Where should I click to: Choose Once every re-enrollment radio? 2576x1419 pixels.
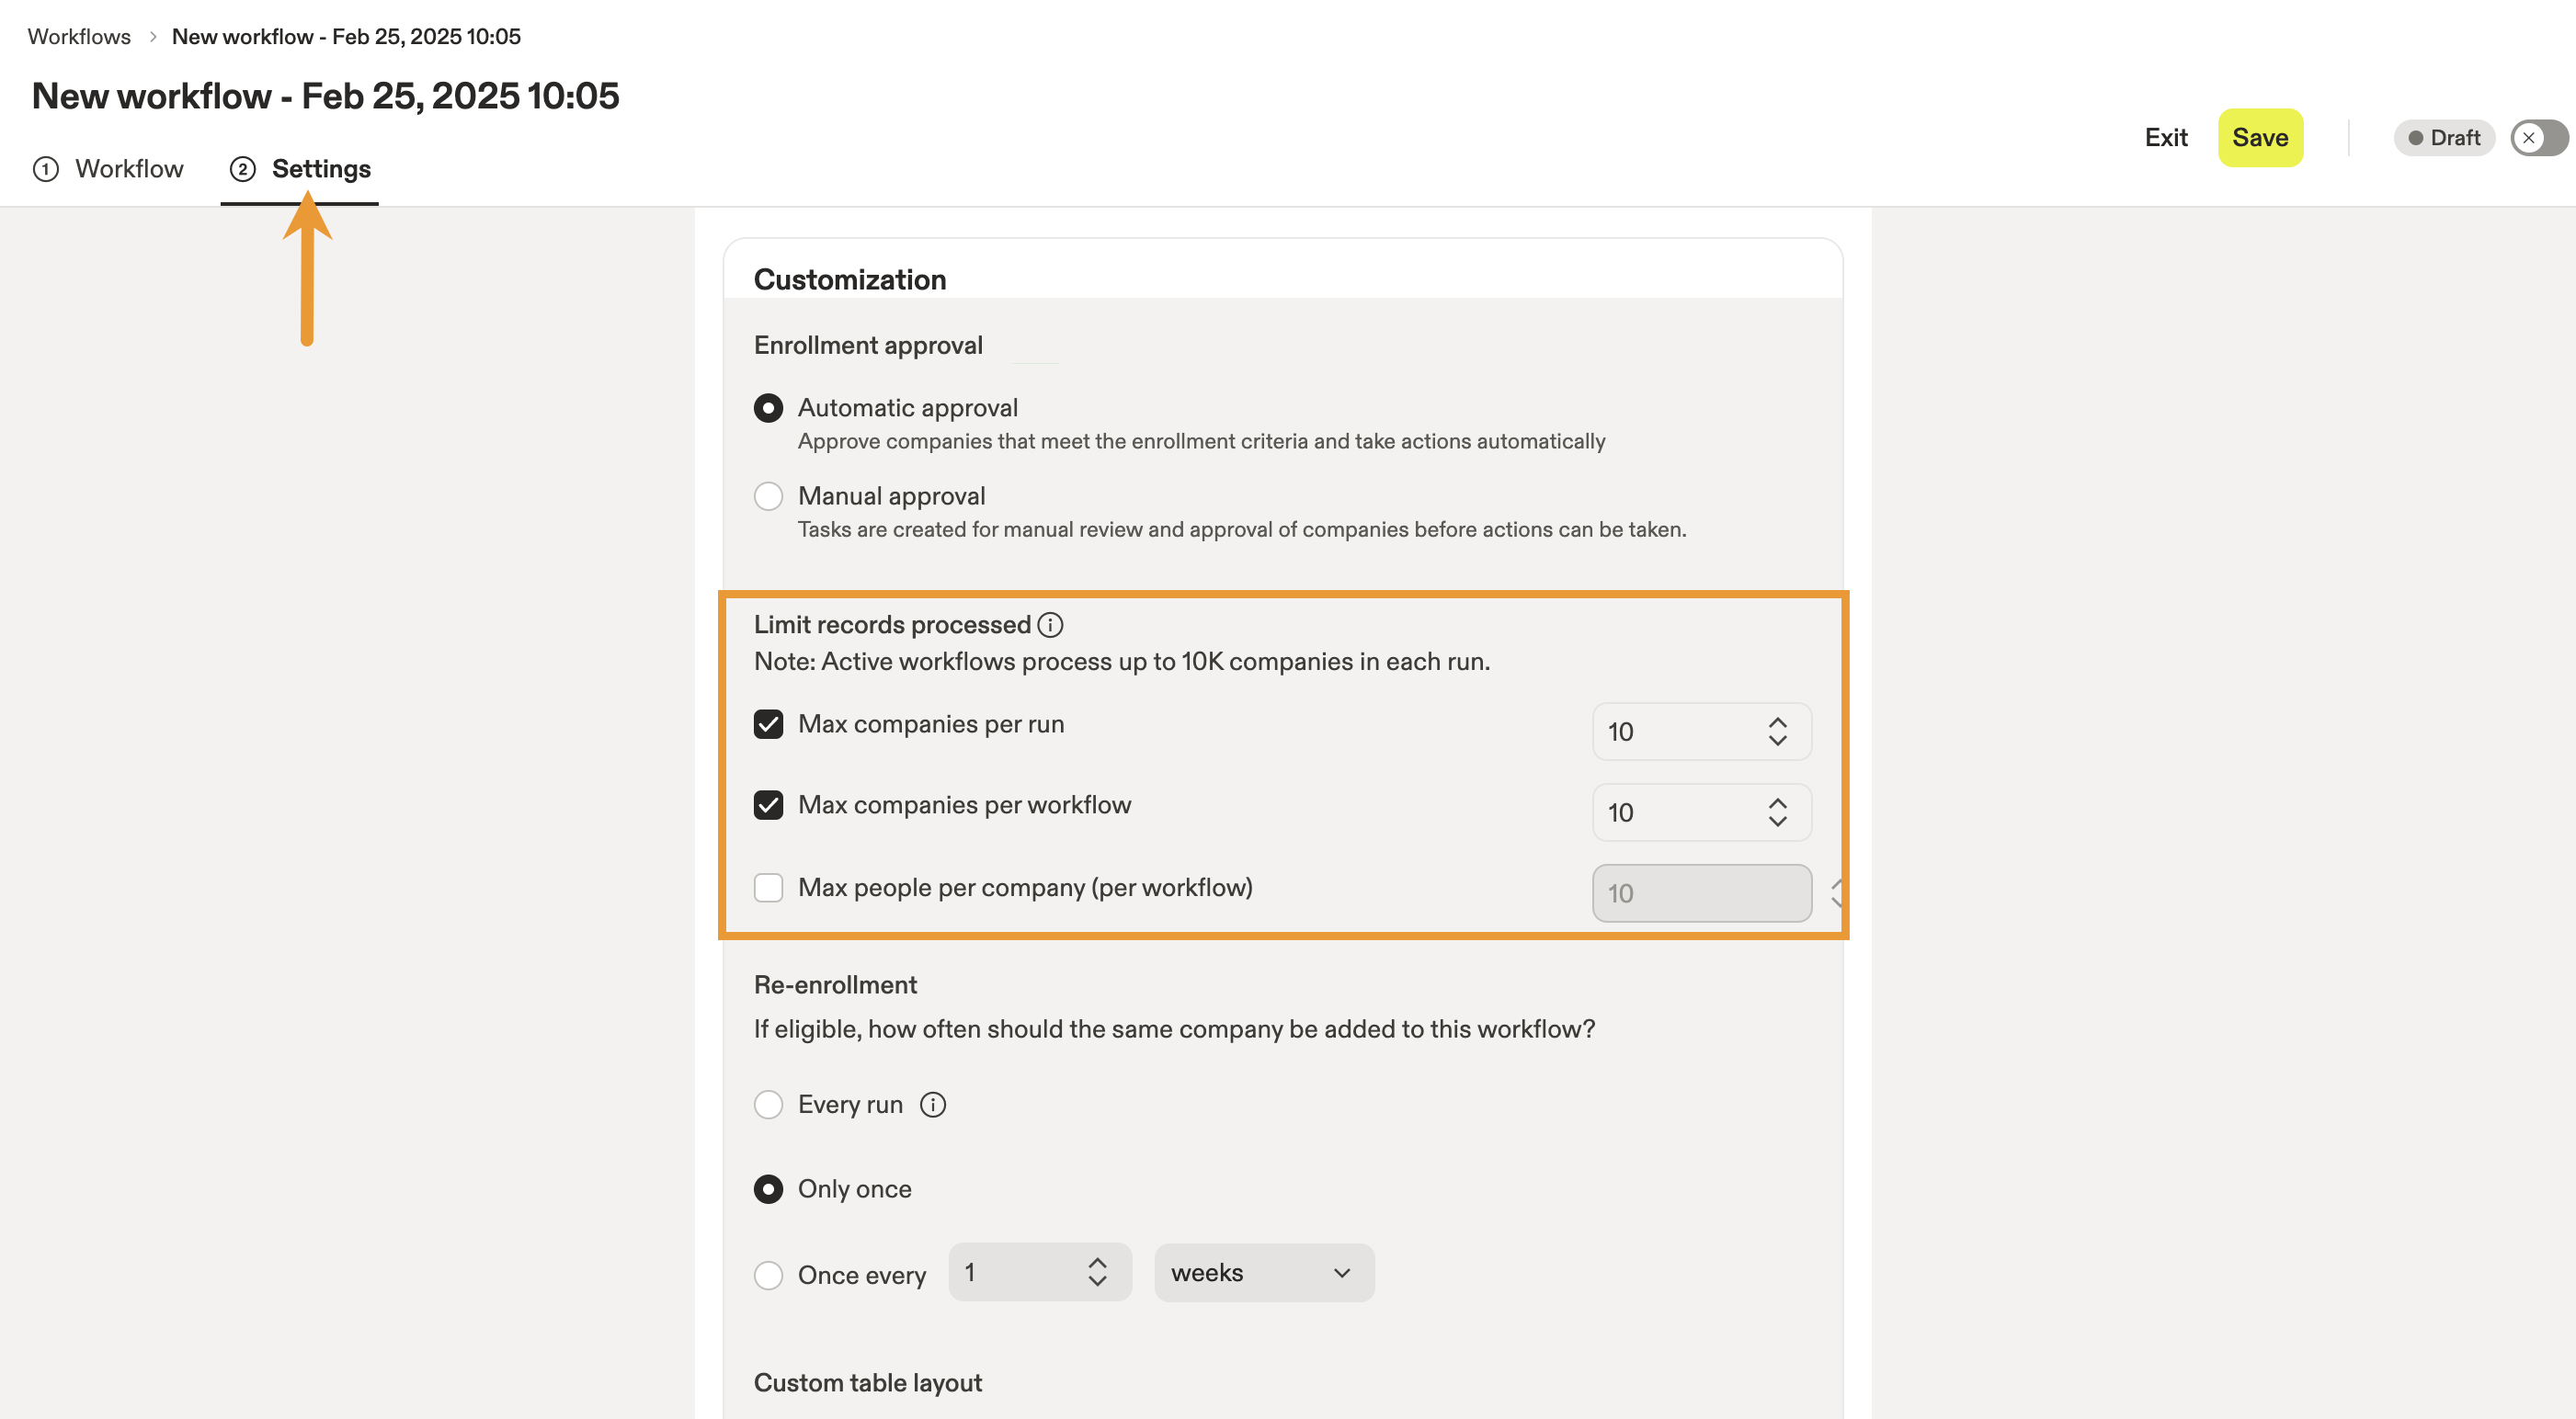tap(768, 1275)
